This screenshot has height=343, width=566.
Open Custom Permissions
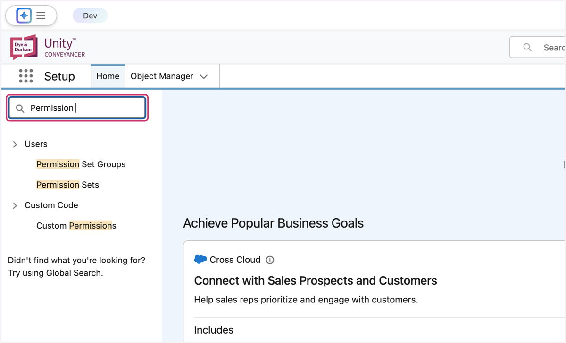click(76, 226)
